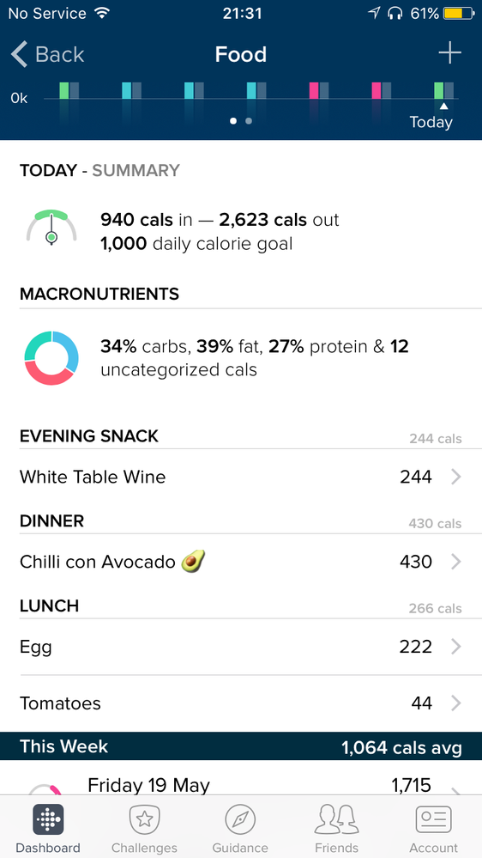Open the Account card tab
The height and width of the screenshot is (858, 482).
[433, 818]
